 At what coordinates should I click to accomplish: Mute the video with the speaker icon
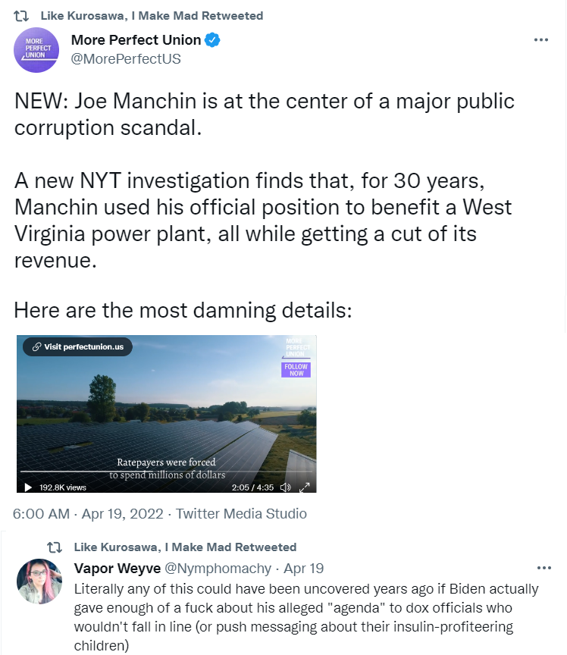click(285, 487)
